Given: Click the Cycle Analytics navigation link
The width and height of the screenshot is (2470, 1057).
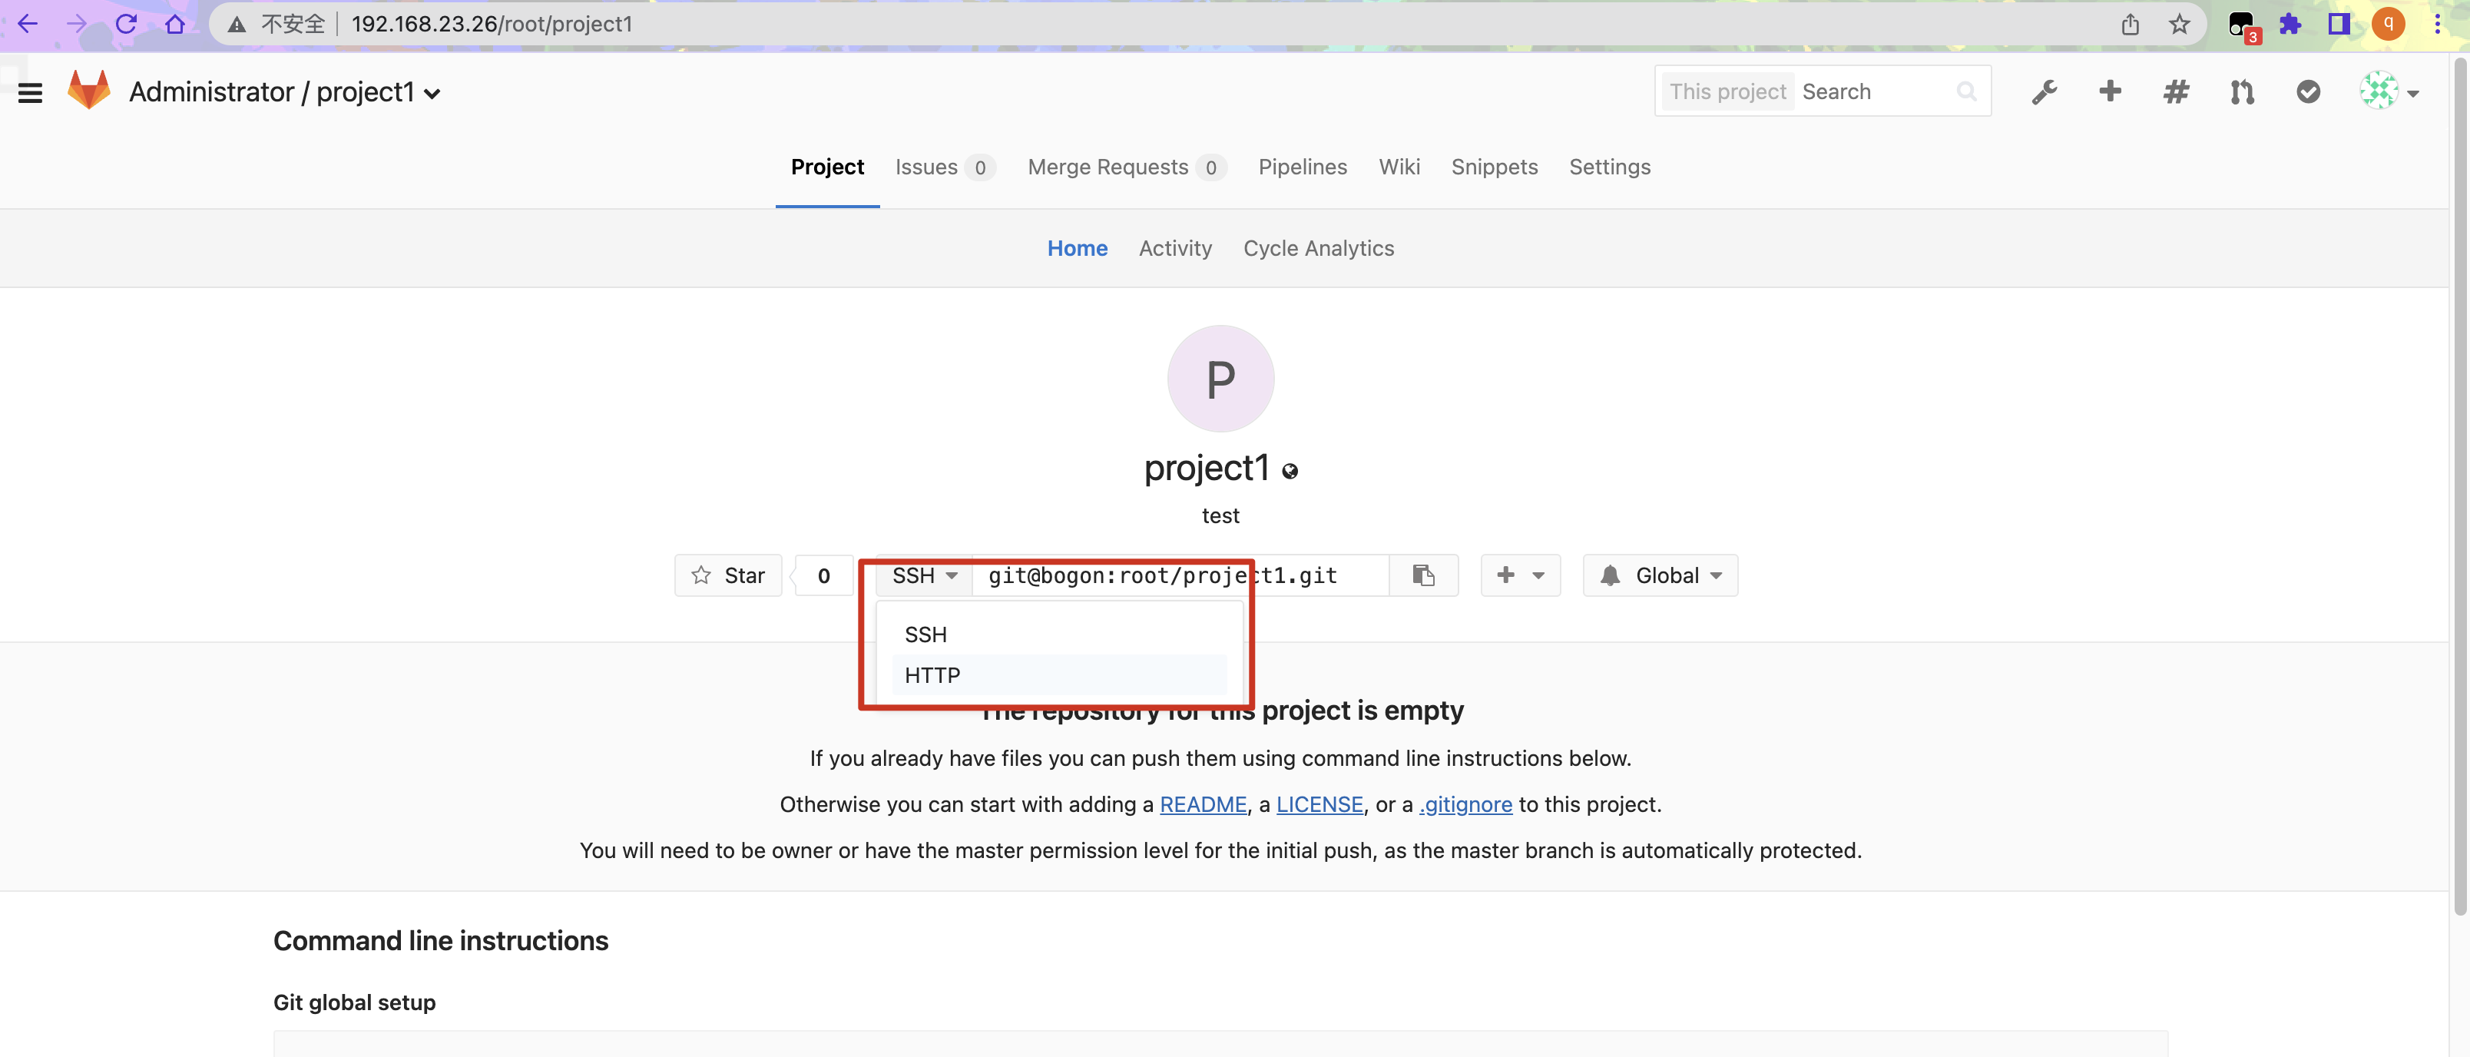Looking at the screenshot, I should tap(1319, 247).
